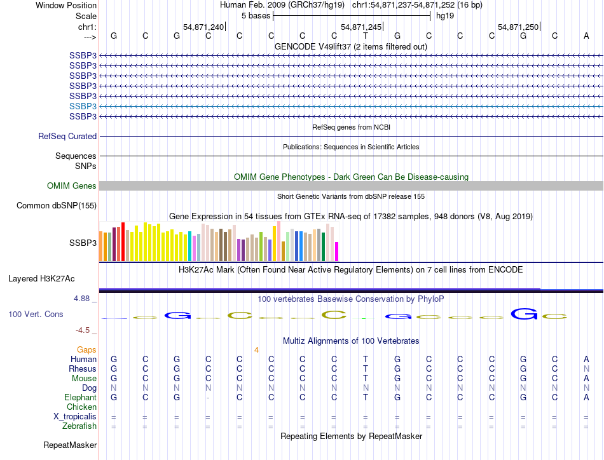Image resolution: width=604 pixels, height=460 pixels.
Task: Select the OMIM Genes label
Action: (71, 186)
